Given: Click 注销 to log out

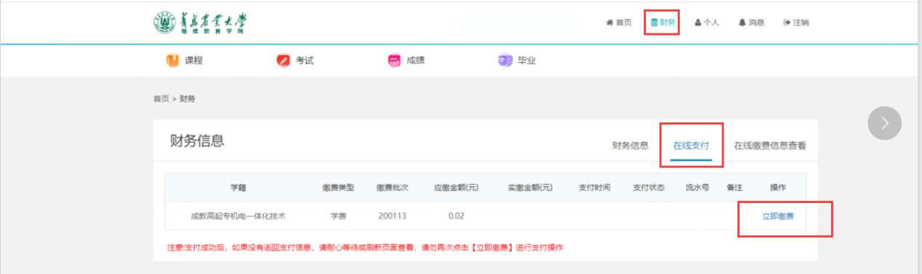Looking at the screenshot, I should (x=796, y=22).
